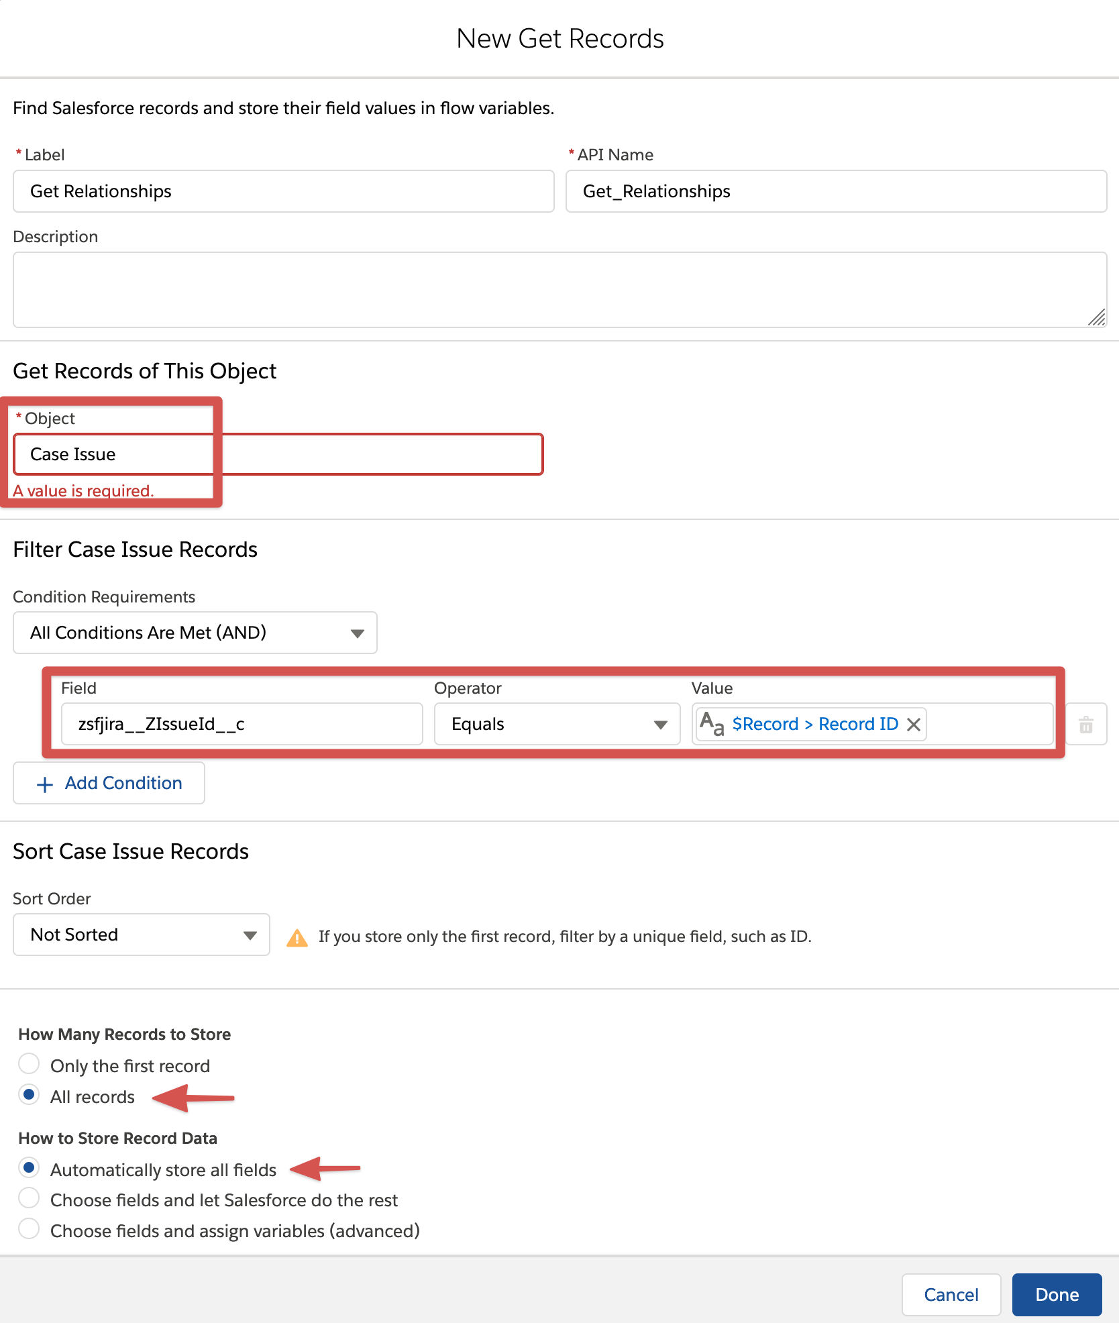
Task: Click into the Label input field
Action: click(x=283, y=192)
